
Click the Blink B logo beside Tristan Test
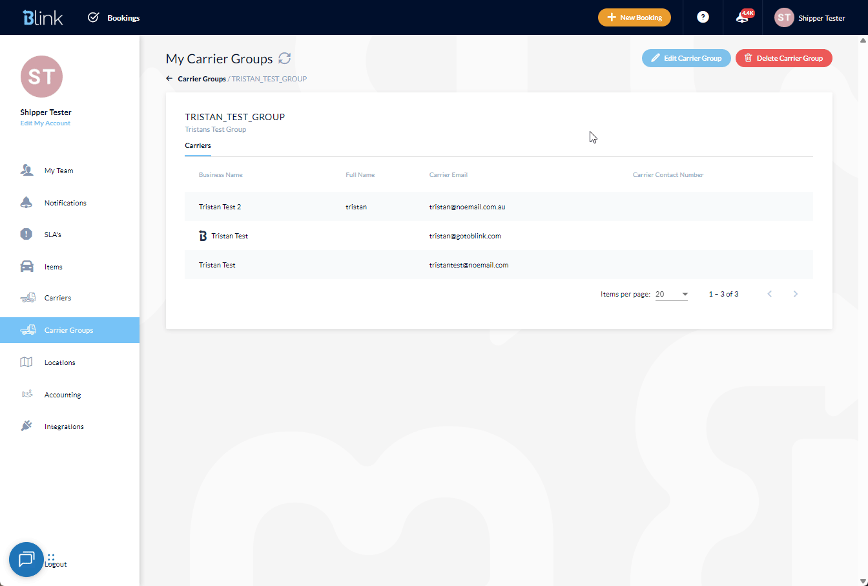coord(203,236)
